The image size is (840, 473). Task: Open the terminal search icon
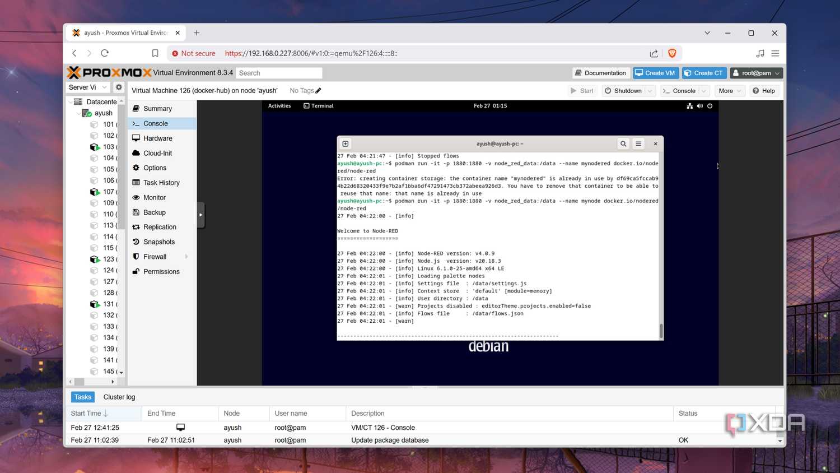pyautogui.click(x=623, y=144)
